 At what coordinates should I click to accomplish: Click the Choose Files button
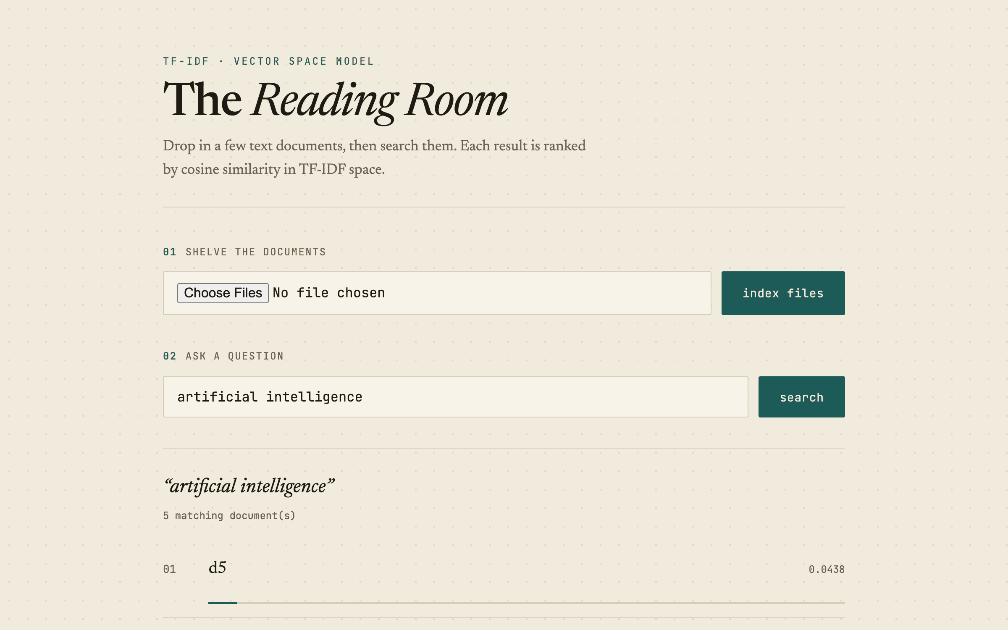223,293
